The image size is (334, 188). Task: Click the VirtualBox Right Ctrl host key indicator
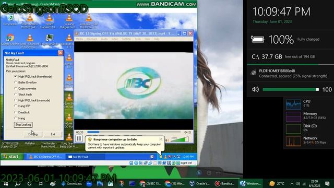pyautogui.click(x=186, y=163)
